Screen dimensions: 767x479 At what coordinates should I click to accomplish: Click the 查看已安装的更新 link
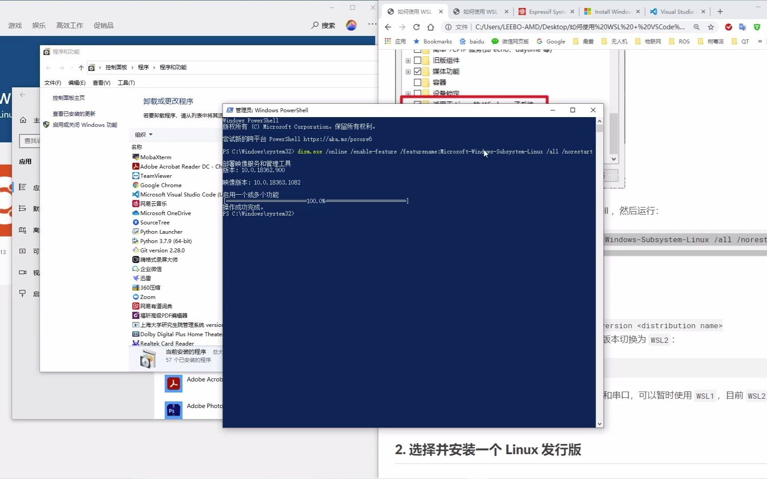tap(74, 113)
